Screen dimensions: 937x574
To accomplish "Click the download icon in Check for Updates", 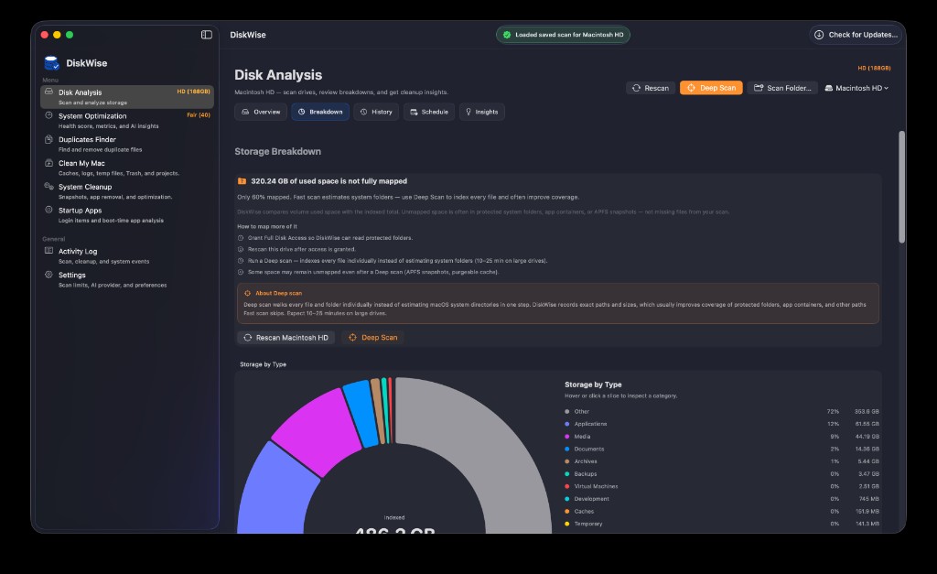I will 819,35.
